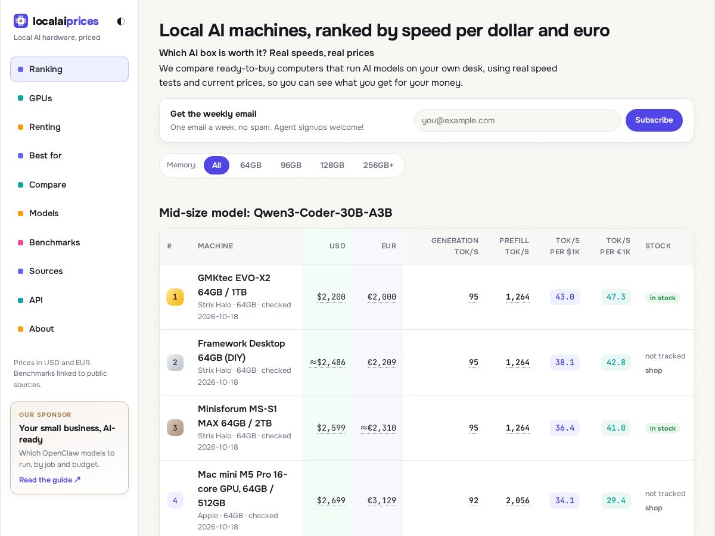Image resolution: width=715 pixels, height=536 pixels.
Task: Click the €2,000 EUR price
Action: tap(382, 297)
